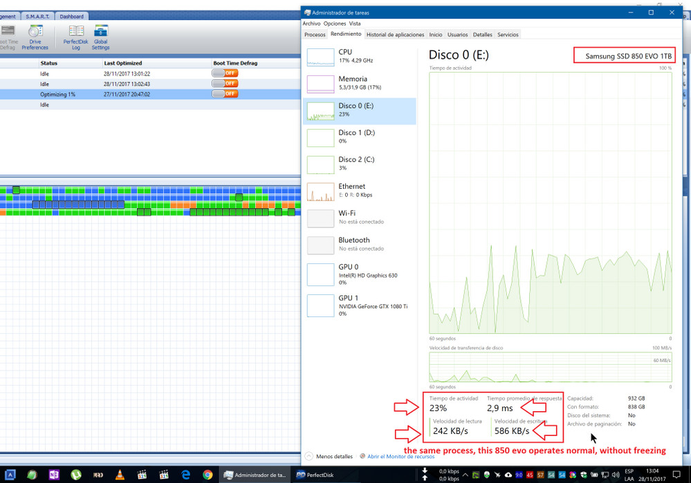Viewport: 691px width, 483px height.
Task: Select the GPU 0 Intel HD Graphics item
Action: pos(360,274)
